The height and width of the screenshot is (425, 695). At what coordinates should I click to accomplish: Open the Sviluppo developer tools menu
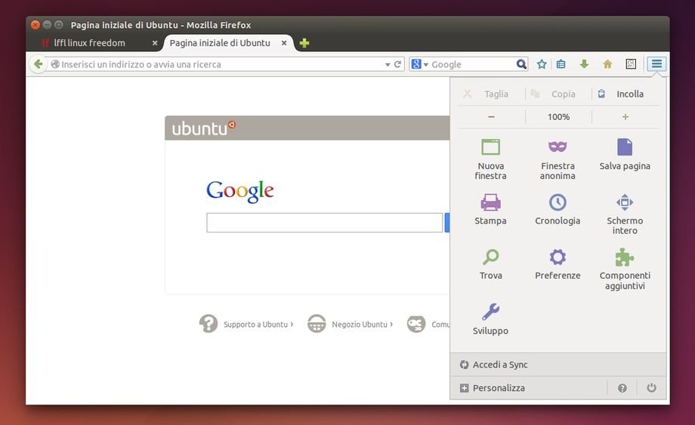pos(490,319)
